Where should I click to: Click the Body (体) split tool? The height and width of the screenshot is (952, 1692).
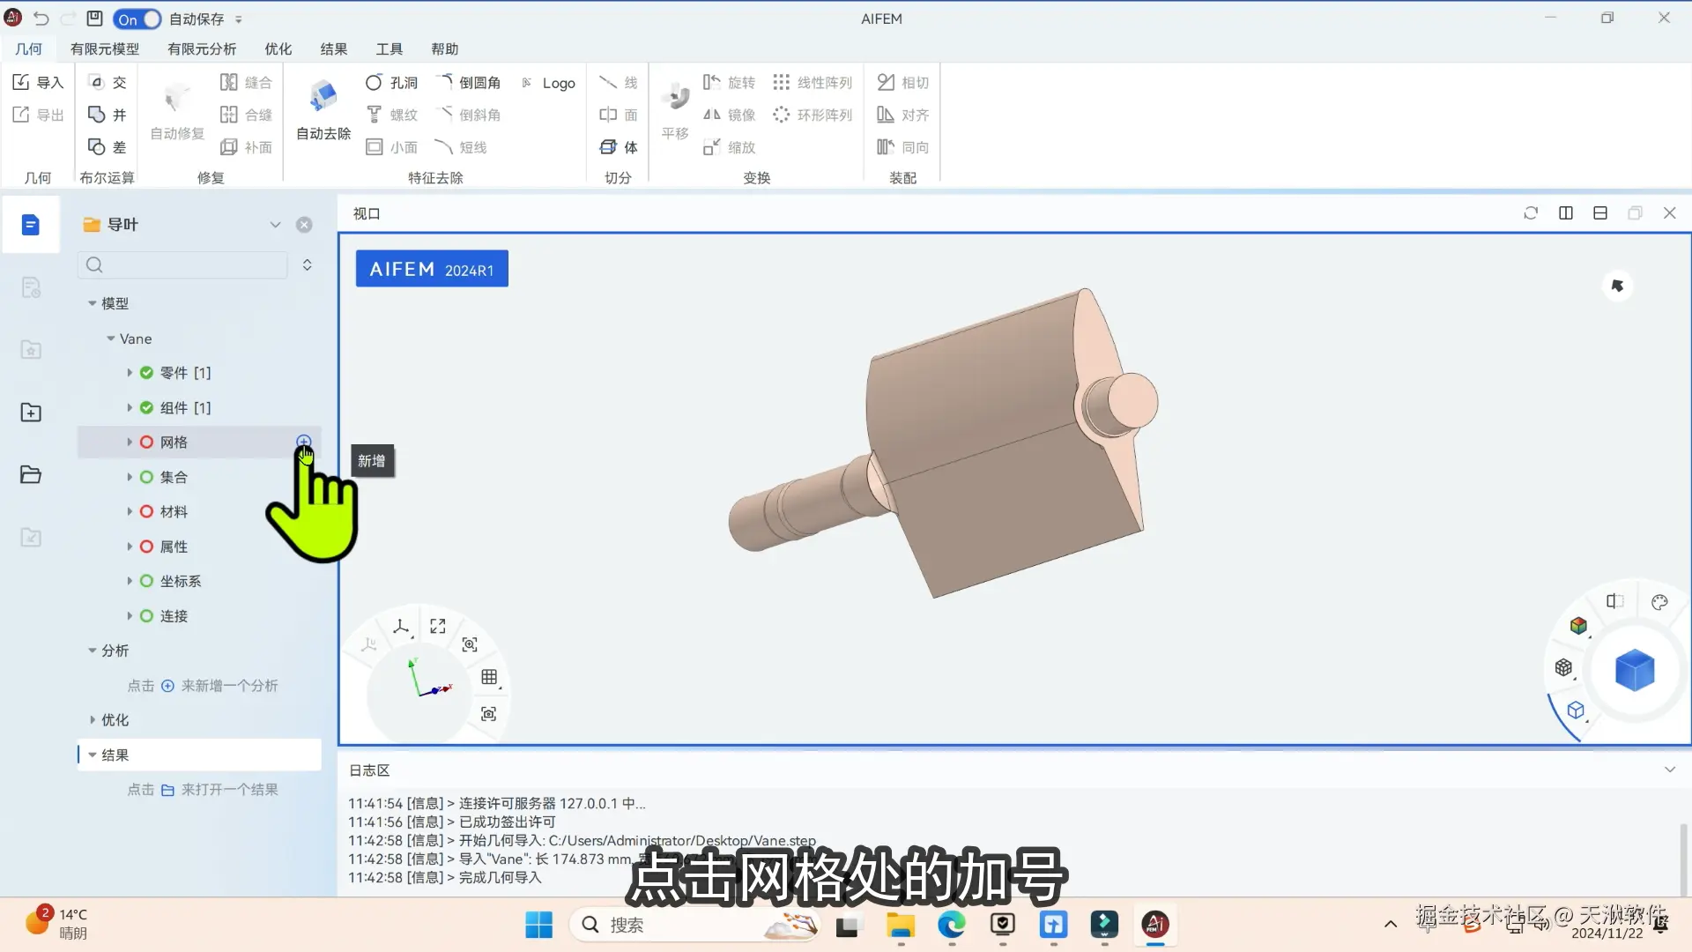click(619, 147)
